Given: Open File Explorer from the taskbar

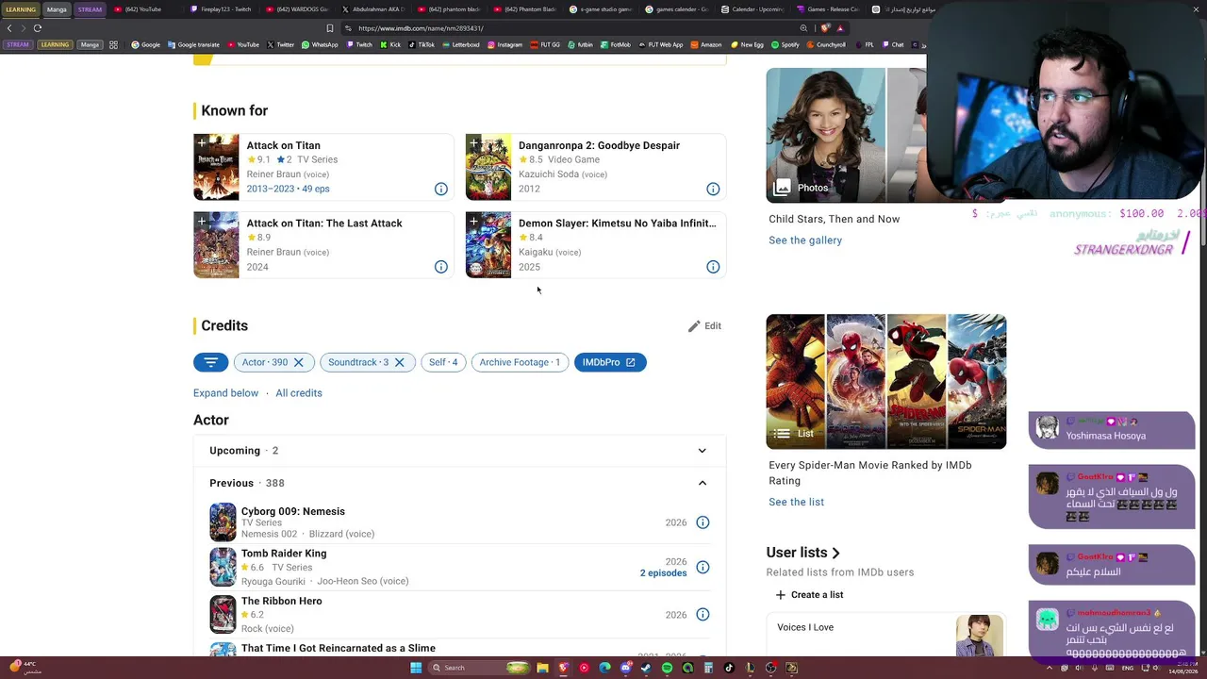Looking at the screenshot, I should (542, 668).
